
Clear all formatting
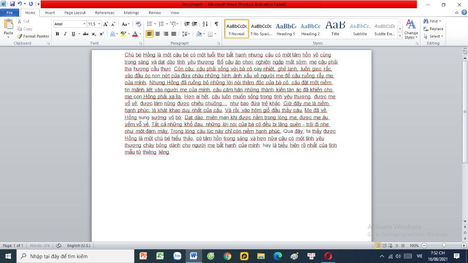138,24
